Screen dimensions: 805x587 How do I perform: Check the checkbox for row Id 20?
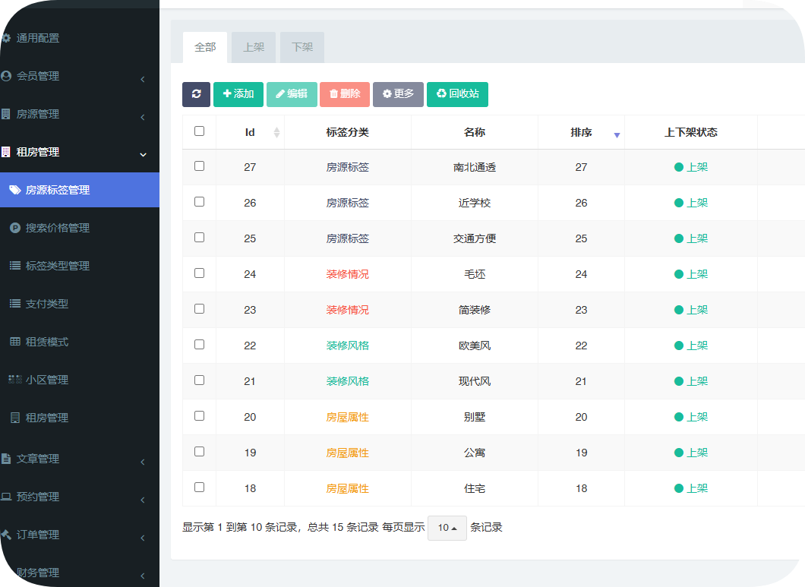(x=199, y=416)
